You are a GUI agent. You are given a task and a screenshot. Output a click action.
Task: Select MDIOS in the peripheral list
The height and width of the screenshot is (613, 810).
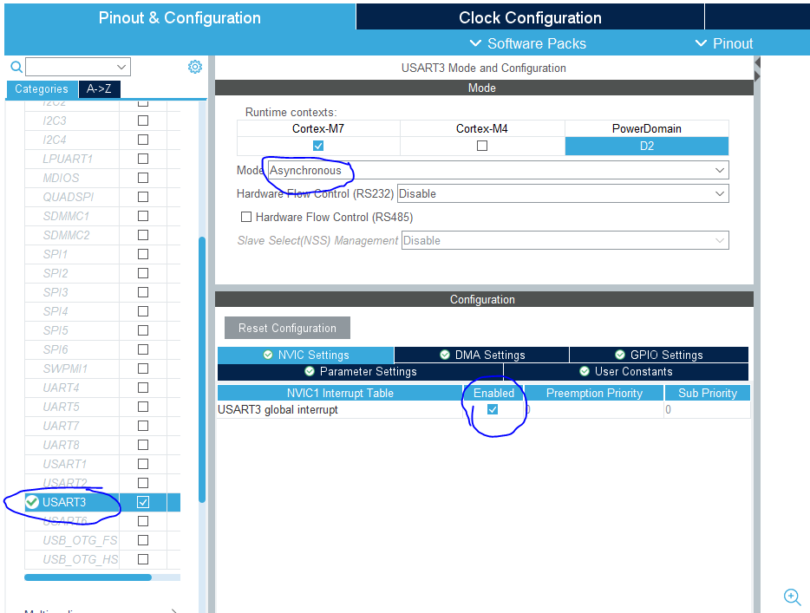coord(61,178)
